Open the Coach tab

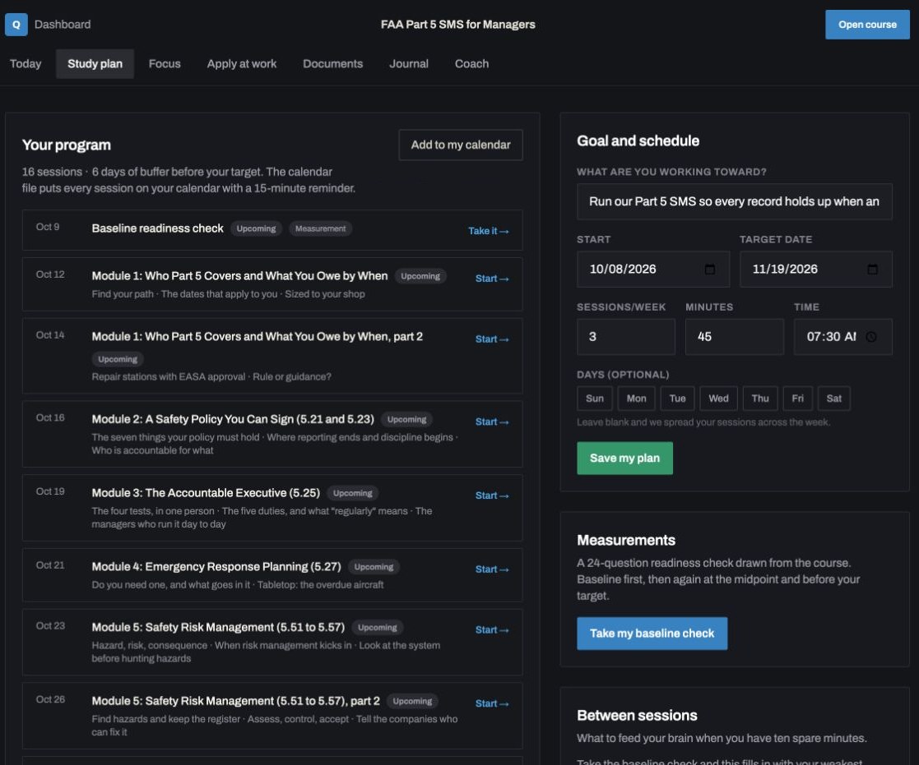pyautogui.click(x=471, y=64)
